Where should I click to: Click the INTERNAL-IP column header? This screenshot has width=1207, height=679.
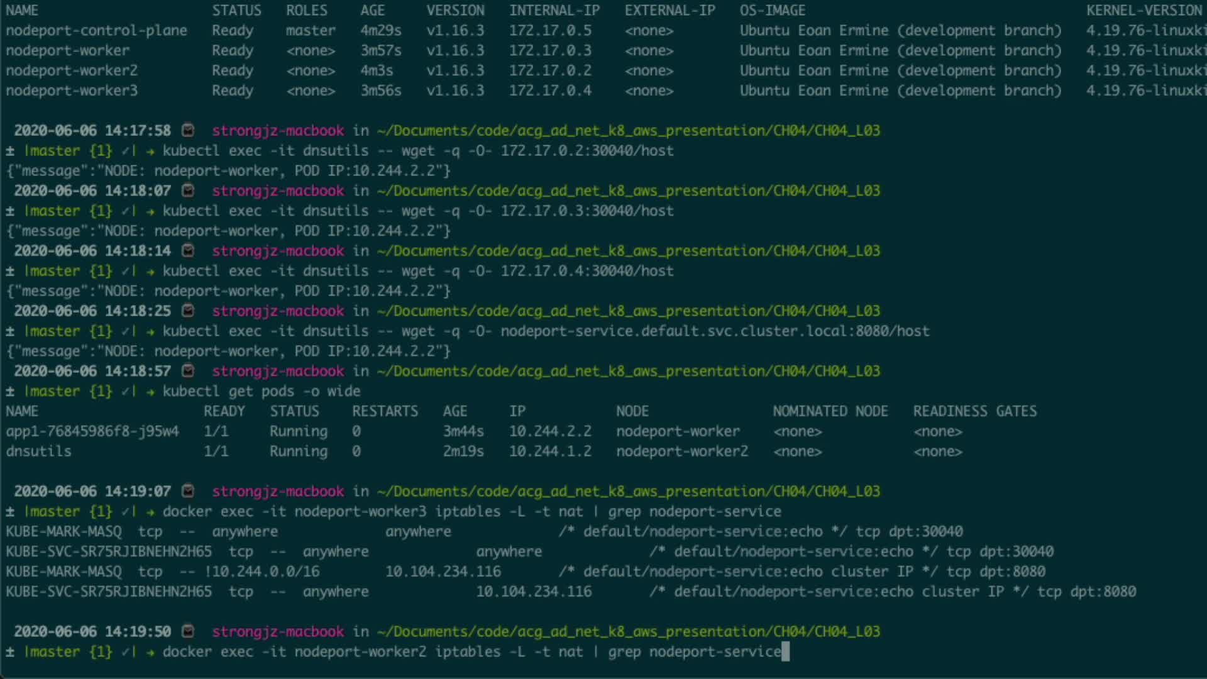[x=554, y=10]
